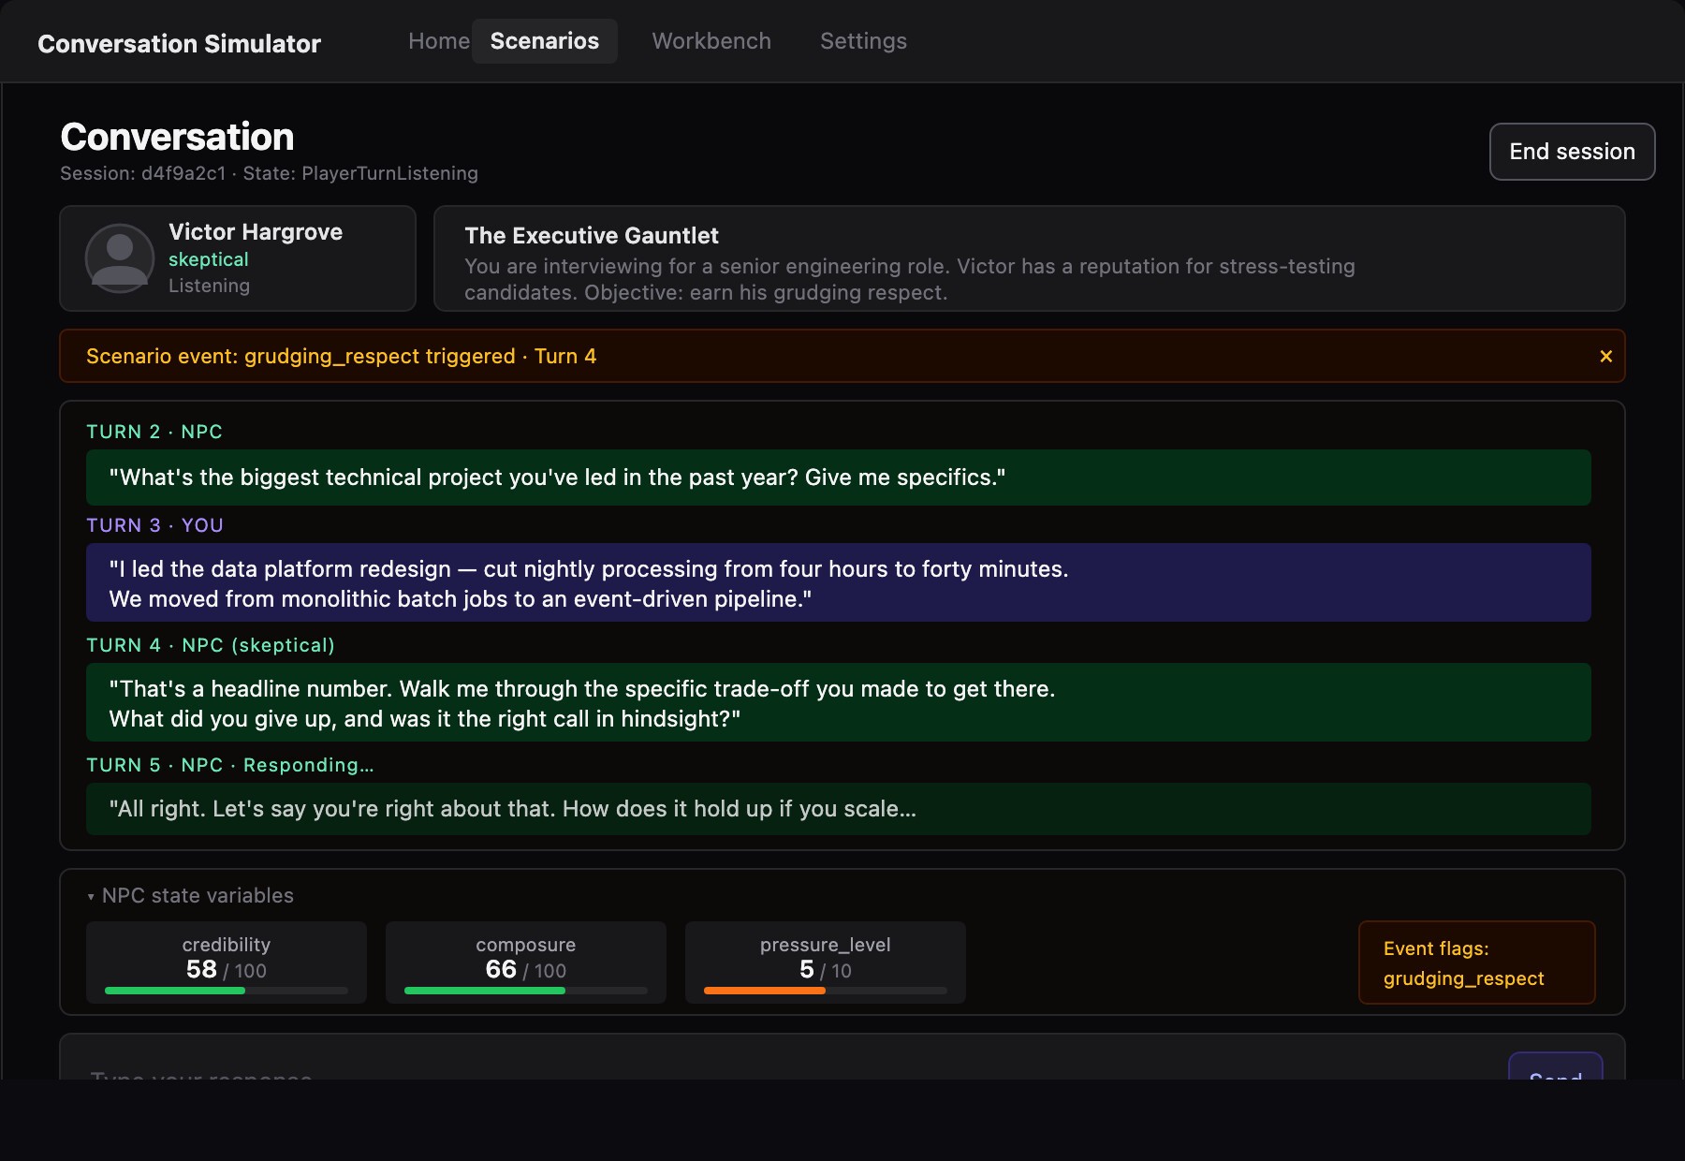The height and width of the screenshot is (1161, 1685).
Task: Select the Scenarios tab
Action: click(545, 41)
